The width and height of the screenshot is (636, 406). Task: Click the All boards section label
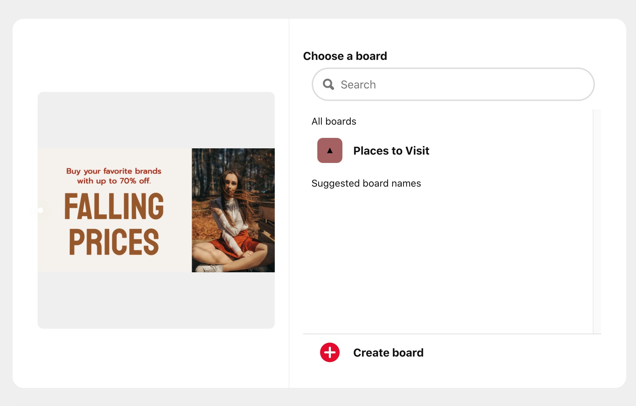click(334, 121)
